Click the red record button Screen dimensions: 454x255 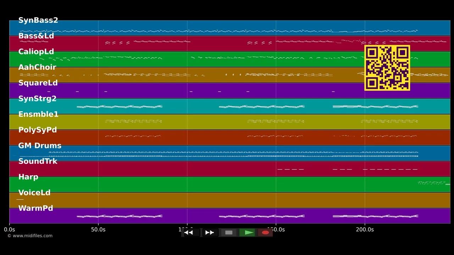pos(265,233)
